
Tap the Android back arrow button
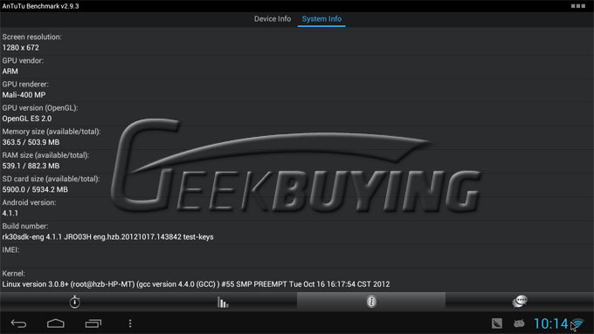pos(18,324)
